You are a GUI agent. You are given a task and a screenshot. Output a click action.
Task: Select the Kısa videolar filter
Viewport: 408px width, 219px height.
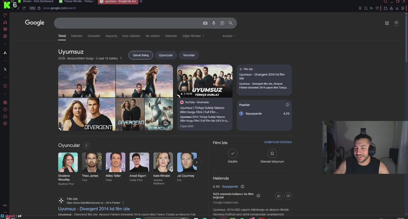pyautogui.click(x=131, y=36)
